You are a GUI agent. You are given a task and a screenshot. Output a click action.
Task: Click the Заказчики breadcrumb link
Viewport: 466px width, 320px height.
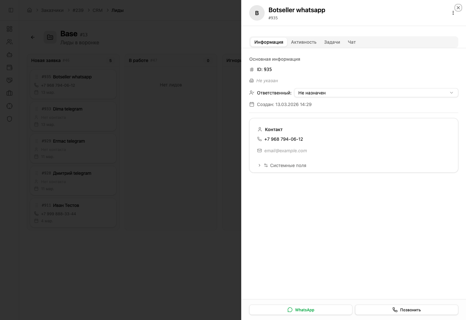(x=52, y=10)
